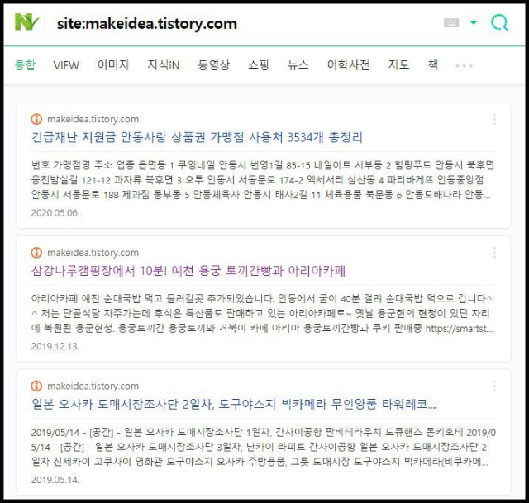Viewport: 529px width, 503px height.
Task: Open the 삼강나루캠핑장에서 10분 result link
Action: pyautogui.click(x=188, y=271)
